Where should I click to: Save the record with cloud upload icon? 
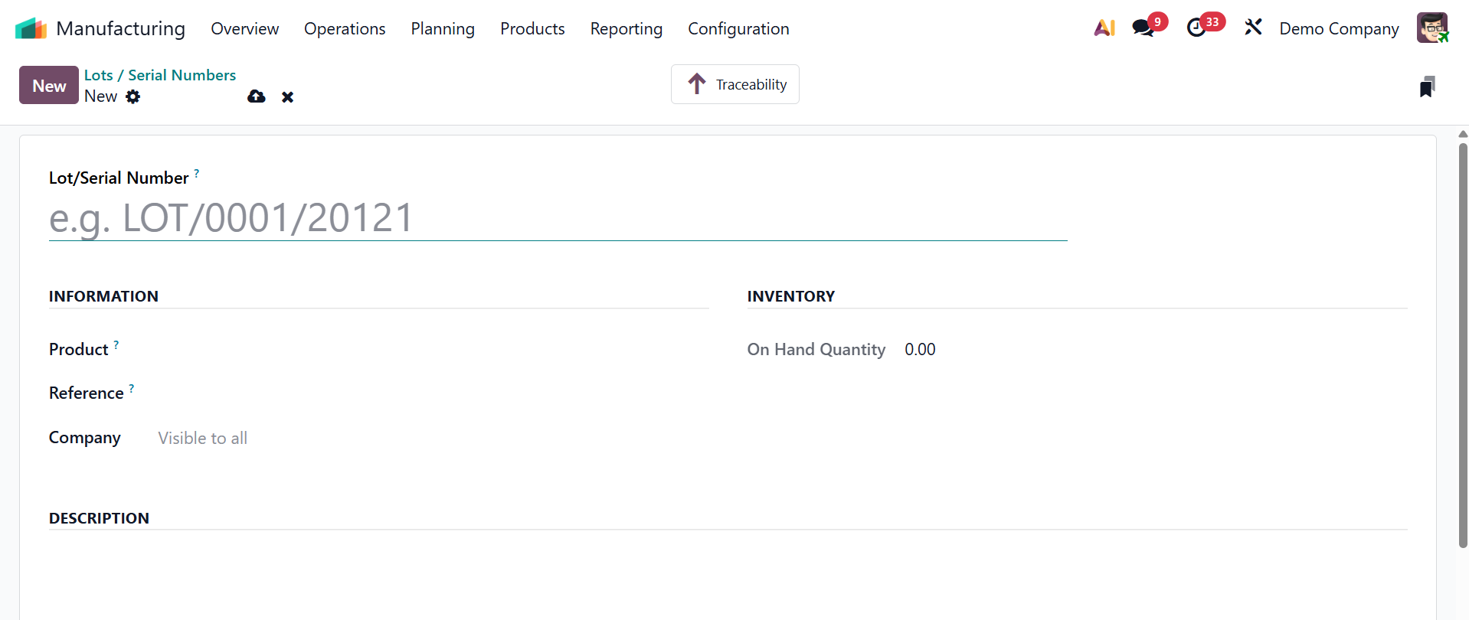click(x=257, y=96)
